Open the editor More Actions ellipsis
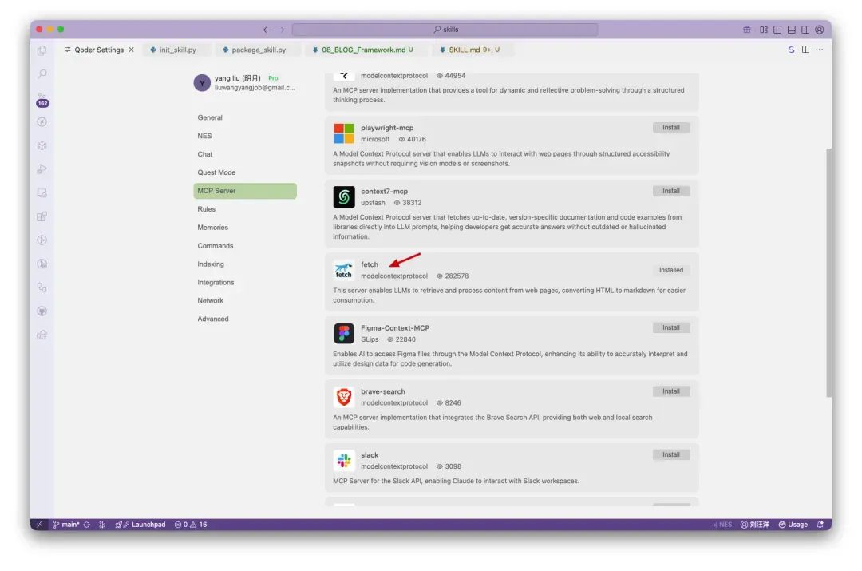Viewport: 862px width, 571px height. pyautogui.click(x=820, y=50)
